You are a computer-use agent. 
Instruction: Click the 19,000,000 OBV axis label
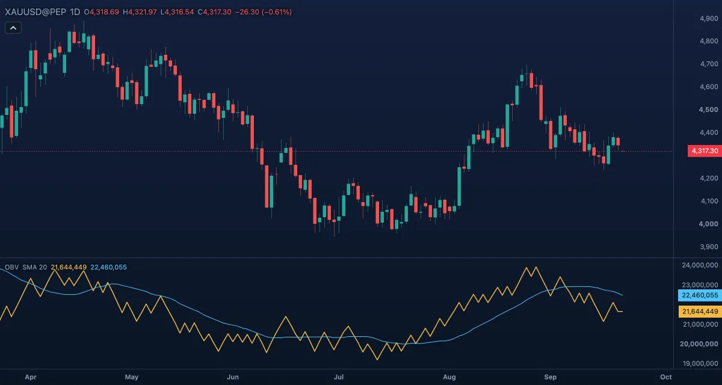[x=700, y=365]
